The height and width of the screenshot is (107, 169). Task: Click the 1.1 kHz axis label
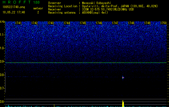click(2, 35)
